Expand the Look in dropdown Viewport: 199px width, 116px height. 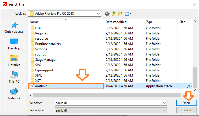[x=98, y=13]
